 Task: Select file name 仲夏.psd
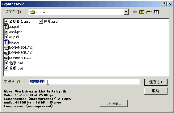[51, 21]
